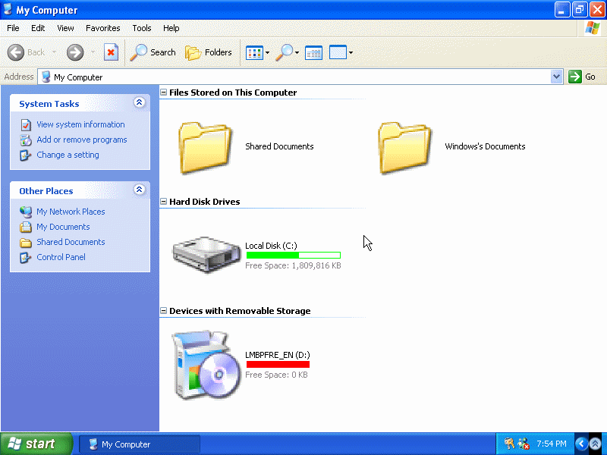Click the View system information icon
The width and height of the screenshot is (607, 455).
[26, 125]
